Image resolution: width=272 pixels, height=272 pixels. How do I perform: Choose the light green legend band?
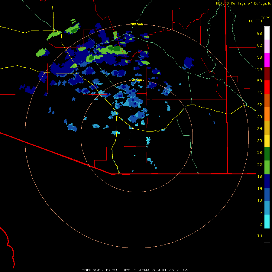point(267,167)
